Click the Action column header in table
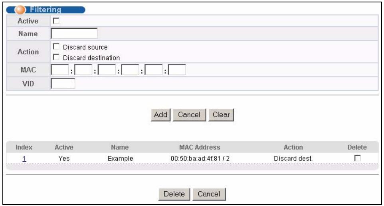 pos(293,147)
